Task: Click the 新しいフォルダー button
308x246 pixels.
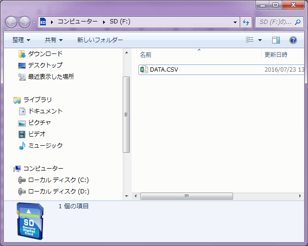Action: [x=100, y=40]
